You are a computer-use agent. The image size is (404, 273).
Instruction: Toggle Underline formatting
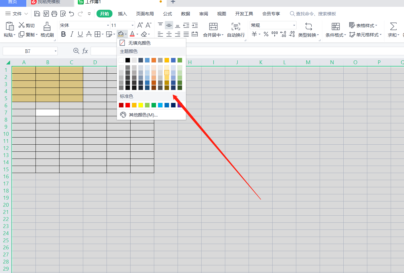tap(80, 34)
